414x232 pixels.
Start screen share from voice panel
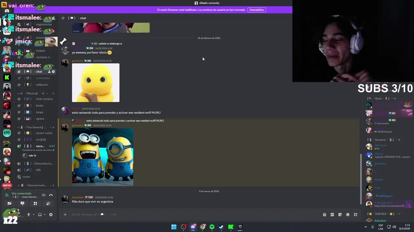22,204
